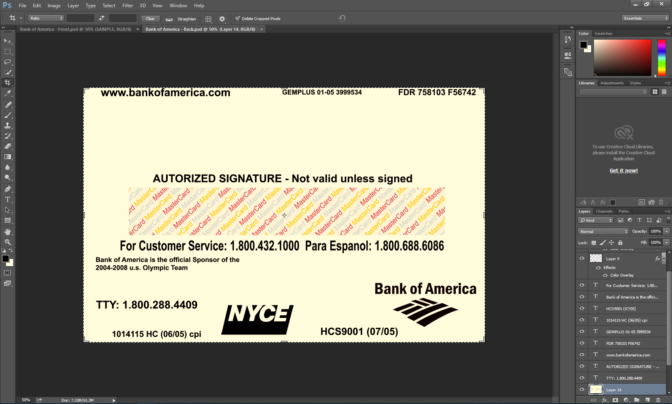
Task: Select the Quick Selection tool
Action: pos(8,72)
